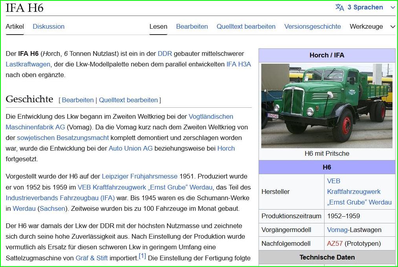Open the Bearbeiten edit tab
Screen dimensions: 398x267
tap(192, 27)
